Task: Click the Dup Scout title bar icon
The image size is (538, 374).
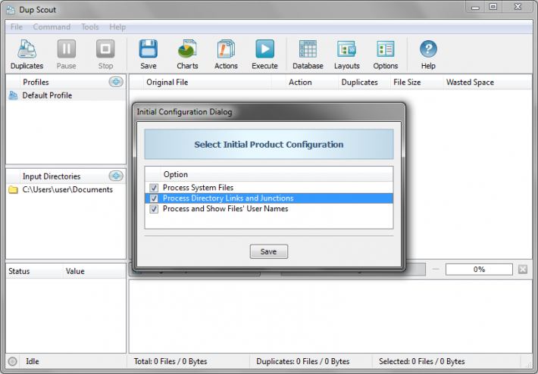Action: pos(11,10)
